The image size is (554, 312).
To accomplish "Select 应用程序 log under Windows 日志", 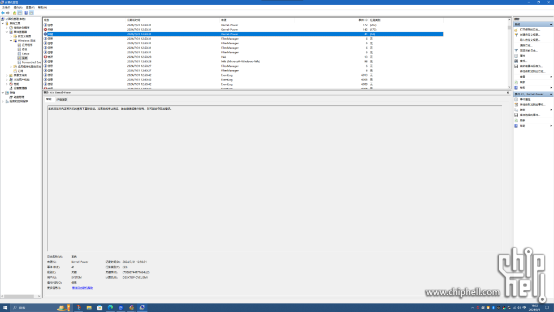I will point(27,45).
